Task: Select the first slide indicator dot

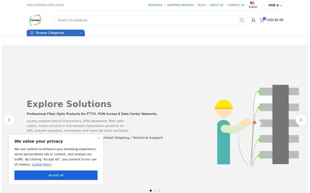Action: [x=151, y=190]
